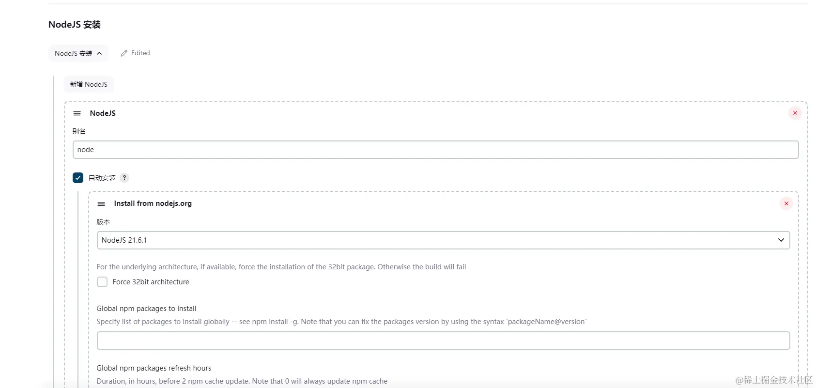This screenshot has width=816, height=388.
Task: Click the Install from nodejs.org title
Action: 153,203
